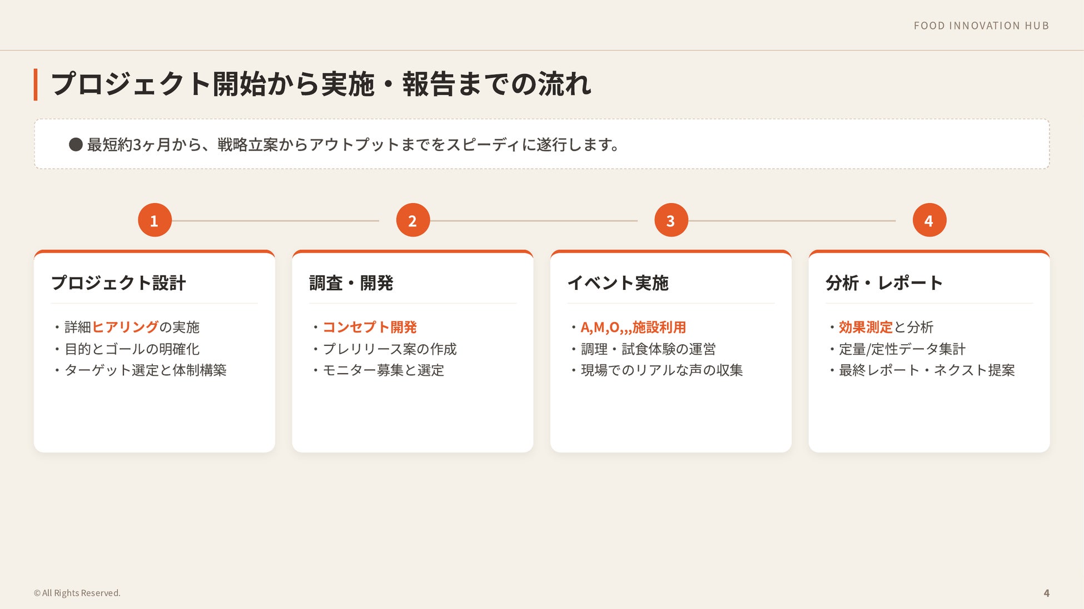
Task: Click the orange step 2 circle
Action: pyautogui.click(x=412, y=220)
